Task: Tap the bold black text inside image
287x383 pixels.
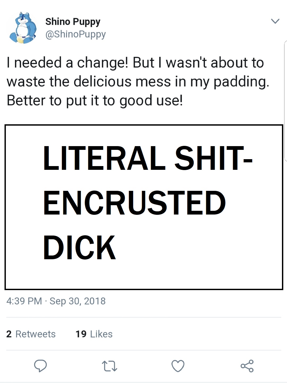Action: 147,203
